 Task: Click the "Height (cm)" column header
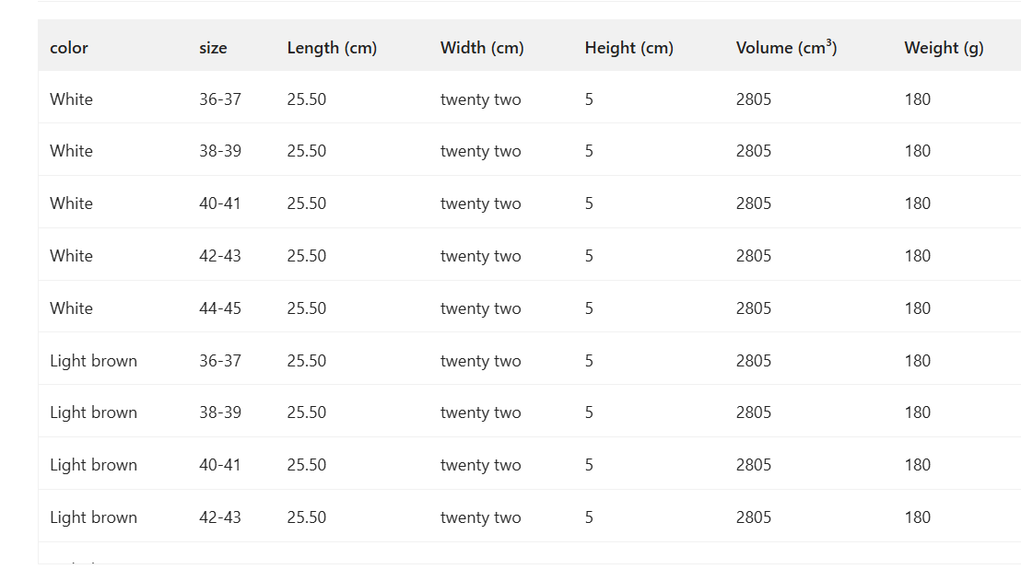click(x=628, y=48)
